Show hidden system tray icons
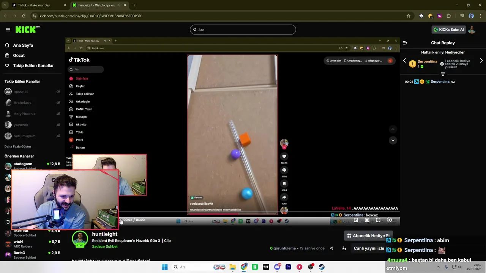The height and width of the screenshot is (273, 486). coord(438,267)
